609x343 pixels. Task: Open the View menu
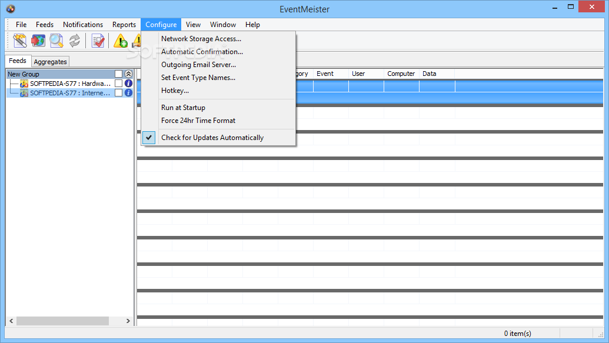193,25
